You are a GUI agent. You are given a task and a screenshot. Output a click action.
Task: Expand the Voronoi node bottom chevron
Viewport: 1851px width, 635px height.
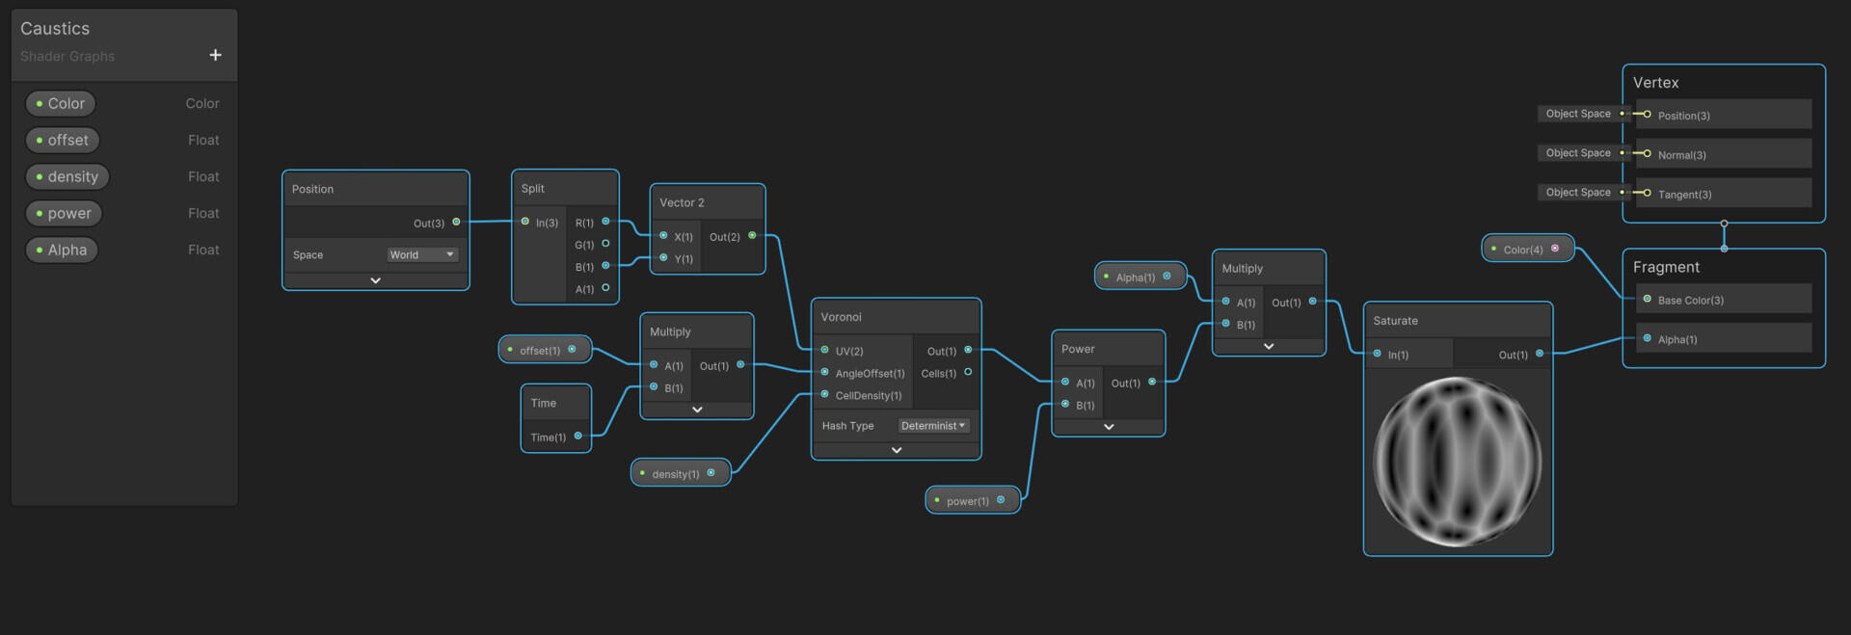click(x=897, y=450)
